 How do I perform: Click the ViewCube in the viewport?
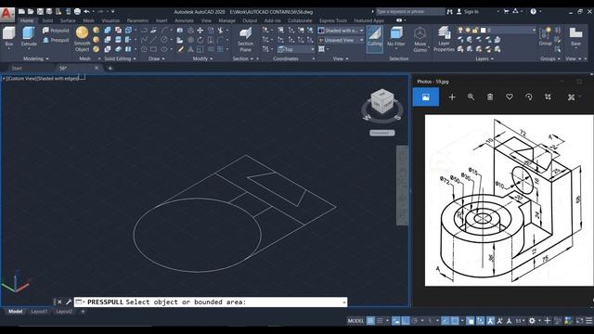click(381, 101)
